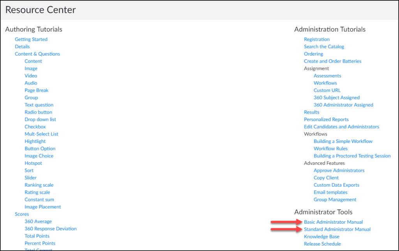
Task: Open the Total Points tutorial
Action: [37, 236]
